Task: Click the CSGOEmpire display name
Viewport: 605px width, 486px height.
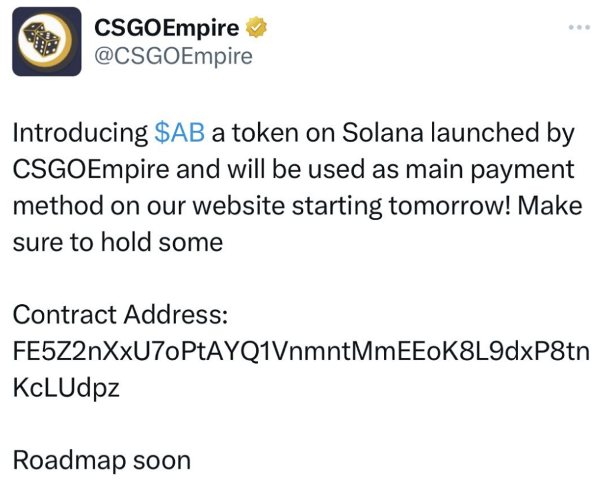Action: click(167, 28)
